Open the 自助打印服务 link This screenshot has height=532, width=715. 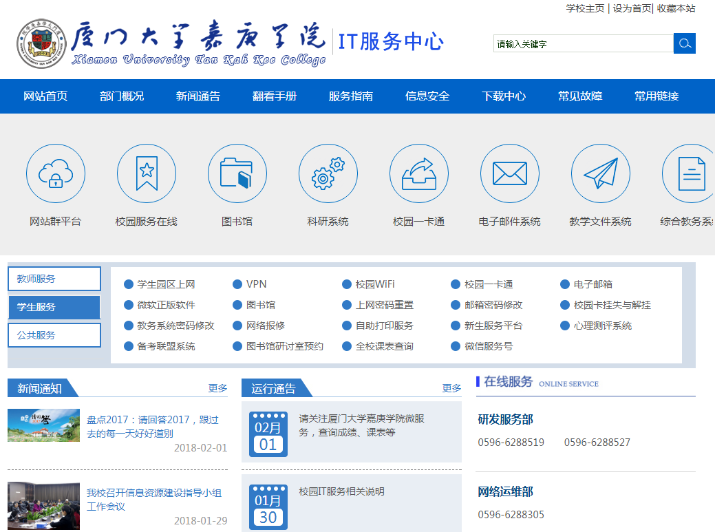pos(385,326)
